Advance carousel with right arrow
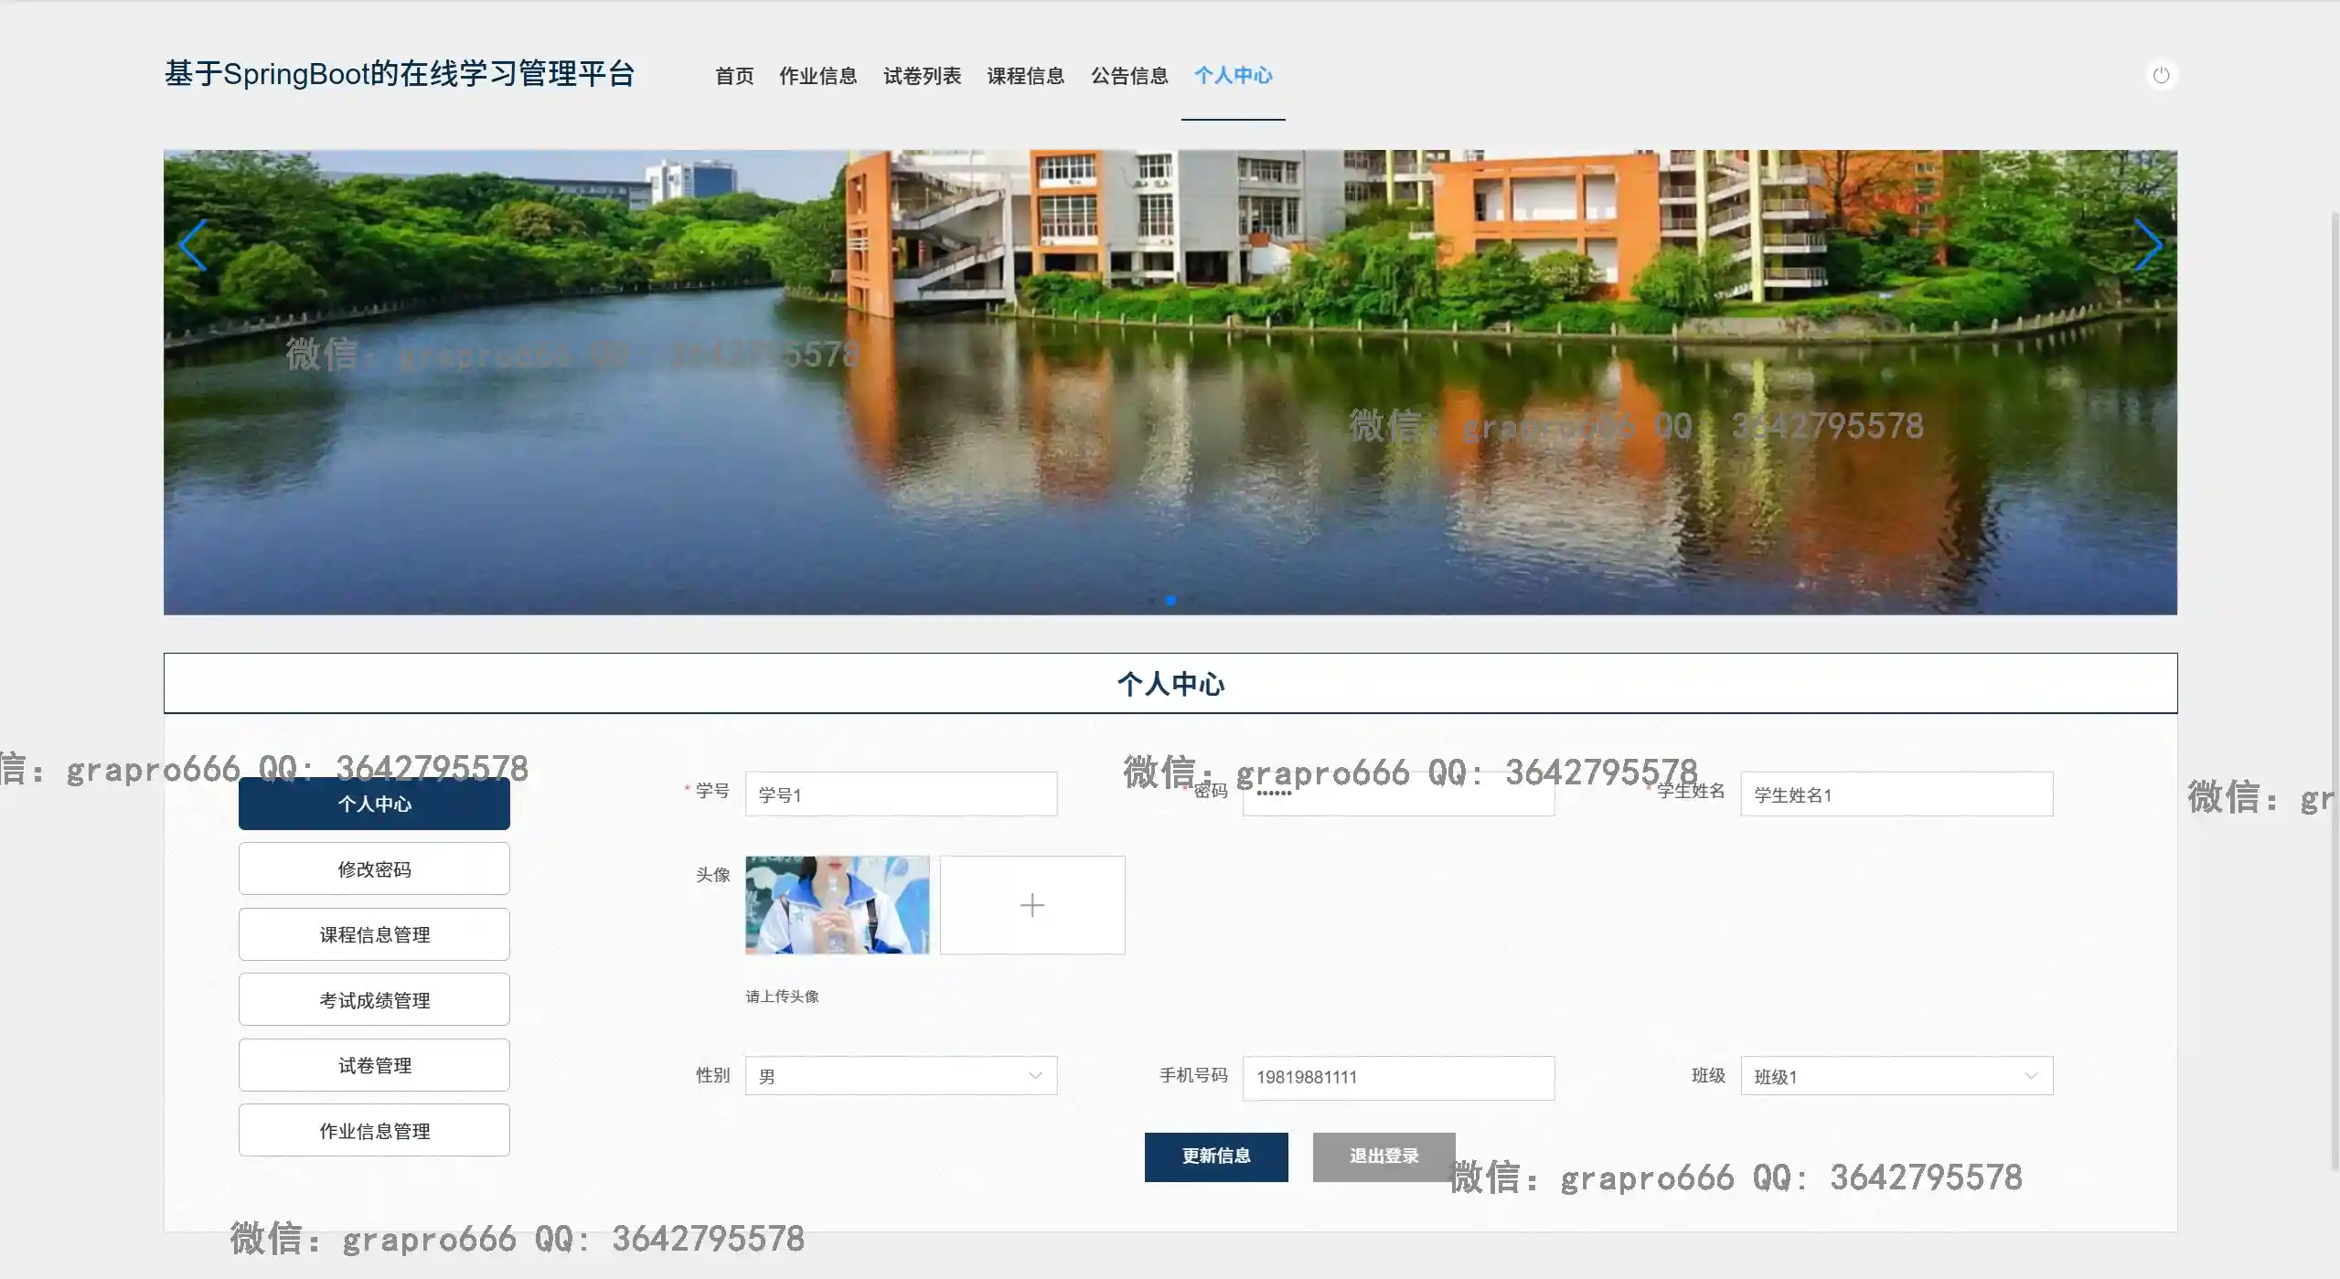 pos(2147,246)
